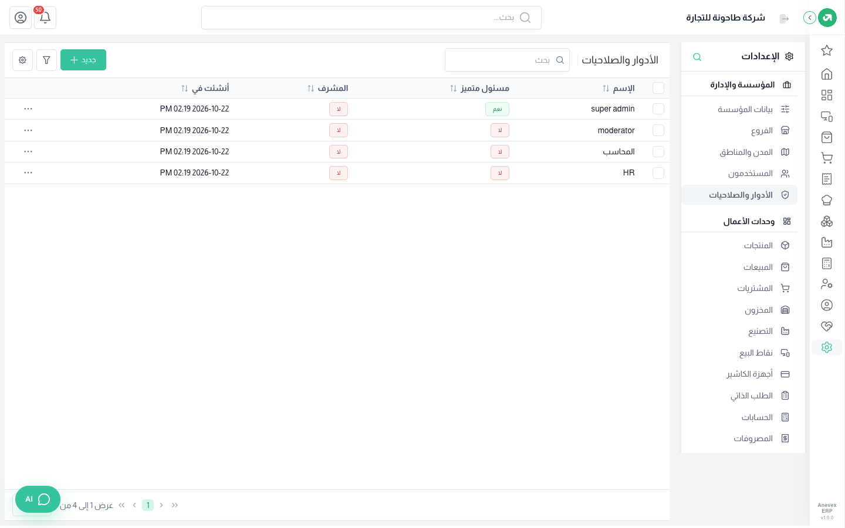Image resolution: width=845 pixels, height=528 pixels.
Task: Collapse sidebar using the green chevron icon
Action: tap(810, 18)
